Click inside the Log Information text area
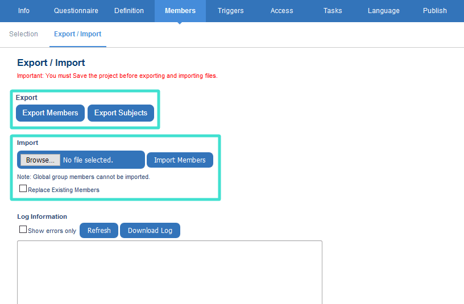 coord(169,273)
